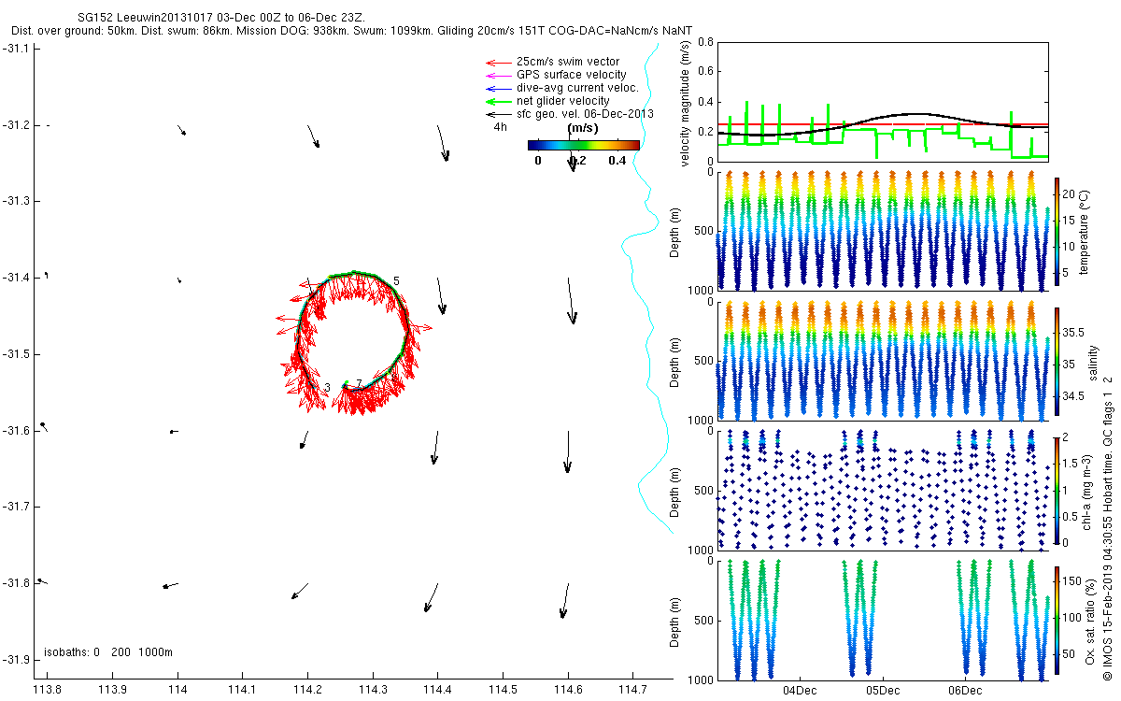The height and width of the screenshot is (701, 1121).
Task: Click track waypoint label 7
Action: [359, 383]
